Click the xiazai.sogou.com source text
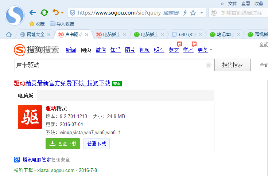268x176 pixels. pos(56,171)
